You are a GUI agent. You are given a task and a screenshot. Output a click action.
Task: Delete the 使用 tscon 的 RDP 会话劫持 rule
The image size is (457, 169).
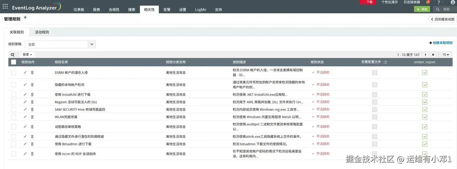[32, 154]
